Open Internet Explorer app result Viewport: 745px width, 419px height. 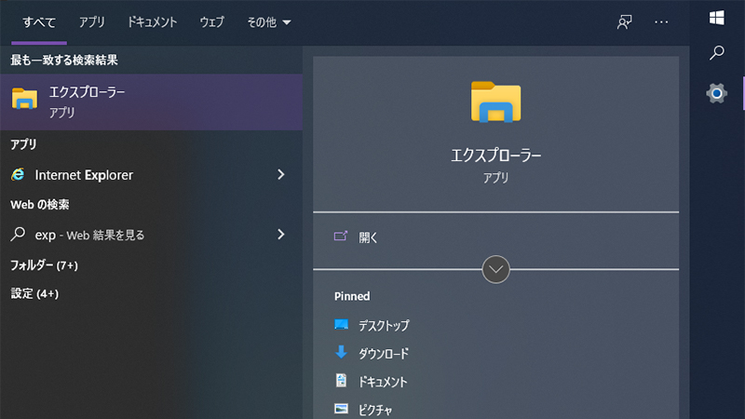(151, 175)
